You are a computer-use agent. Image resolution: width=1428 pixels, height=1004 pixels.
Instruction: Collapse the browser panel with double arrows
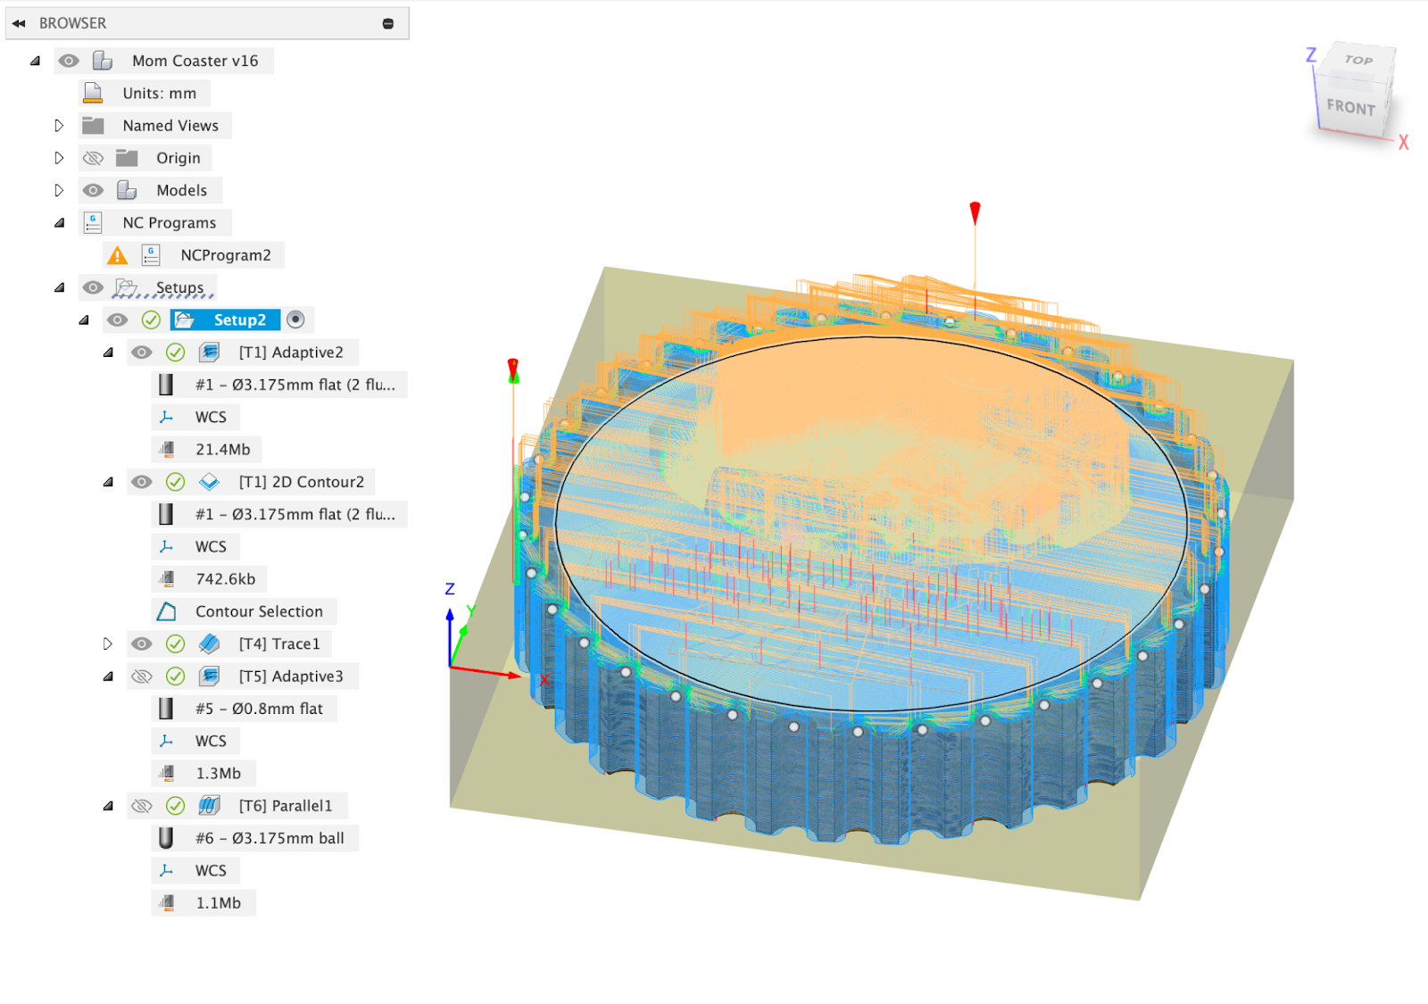pyautogui.click(x=19, y=23)
